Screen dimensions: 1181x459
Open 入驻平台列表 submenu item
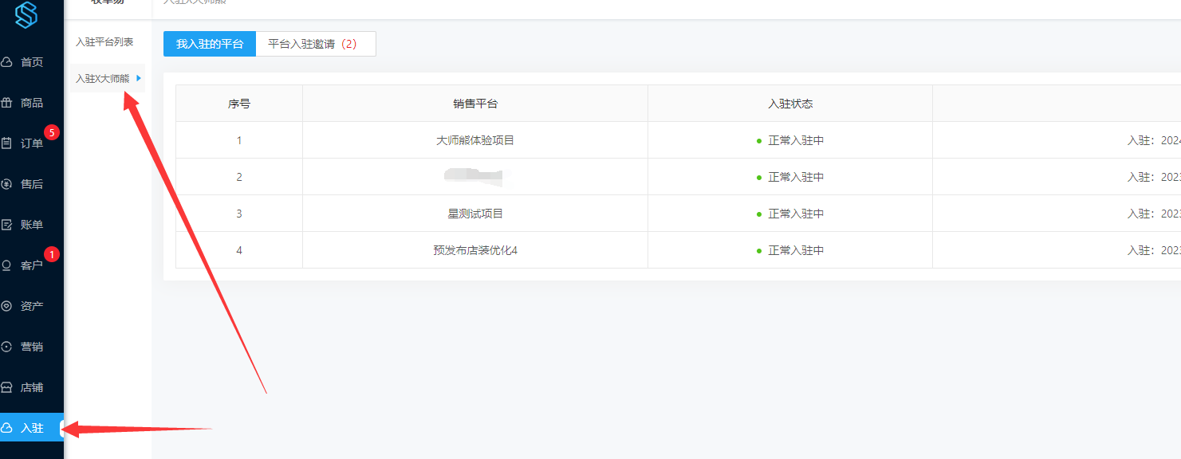pyautogui.click(x=104, y=41)
